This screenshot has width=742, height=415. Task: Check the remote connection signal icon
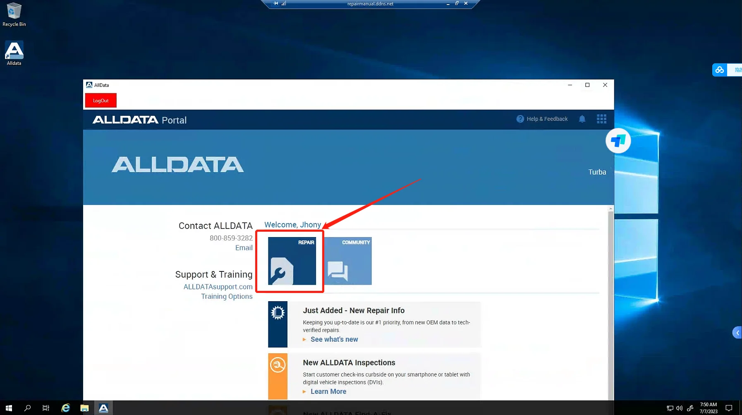click(284, 3)
